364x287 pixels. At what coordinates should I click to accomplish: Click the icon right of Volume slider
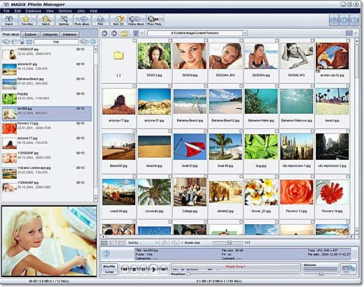(348, 269)
